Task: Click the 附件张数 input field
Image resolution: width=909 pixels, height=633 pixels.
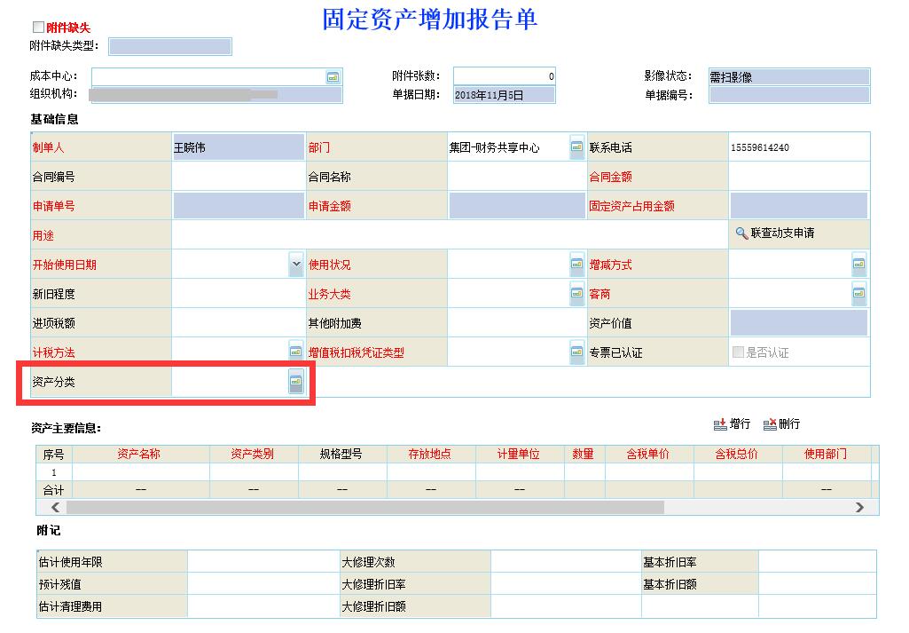Action: click(x=504, y=77)
